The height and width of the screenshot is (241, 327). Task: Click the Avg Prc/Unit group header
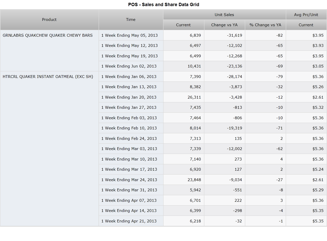pyautogui.click(x=306, y=15)
